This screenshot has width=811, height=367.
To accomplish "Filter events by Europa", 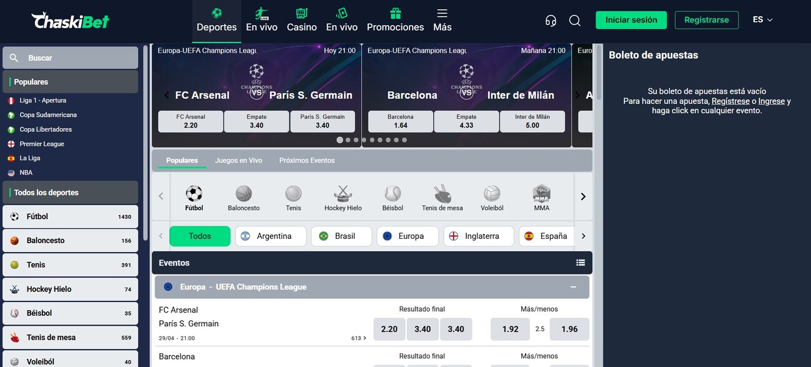I will tap(407, 236).
